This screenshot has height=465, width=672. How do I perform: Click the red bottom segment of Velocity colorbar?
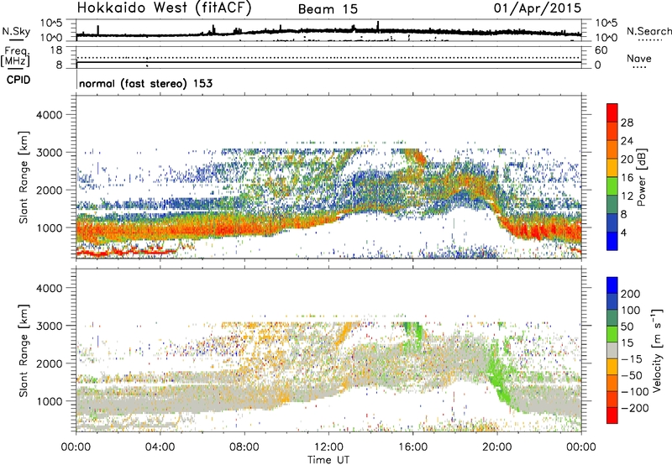tap(612, 415)
